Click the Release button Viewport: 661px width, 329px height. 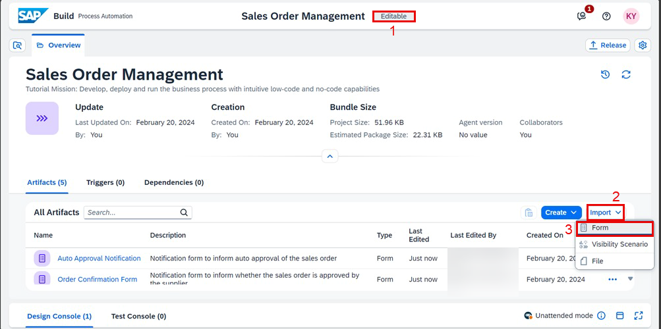click(608, 45)
